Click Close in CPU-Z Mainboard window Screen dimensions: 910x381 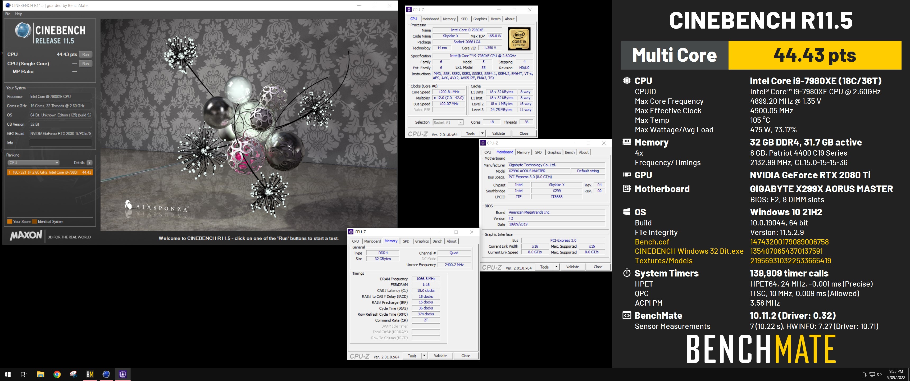598,267
